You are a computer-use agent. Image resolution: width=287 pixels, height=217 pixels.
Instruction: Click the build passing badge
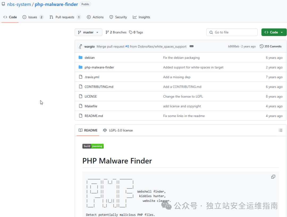pos(93,146)
